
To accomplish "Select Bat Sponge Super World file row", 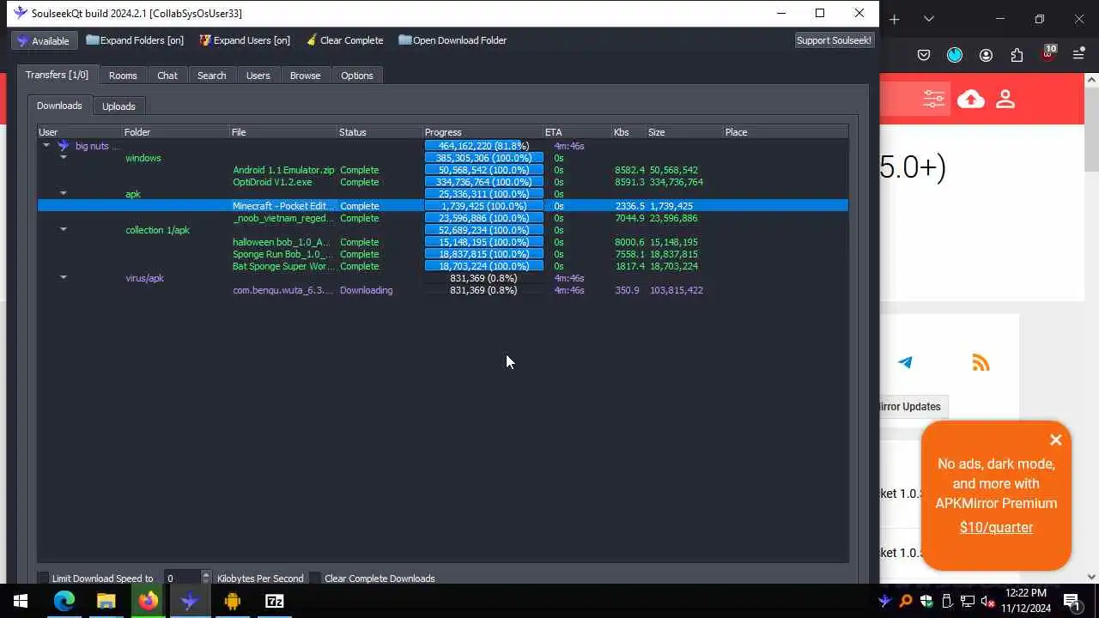I will 443,266.
